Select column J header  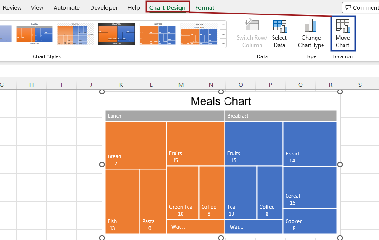click(91, 85)
